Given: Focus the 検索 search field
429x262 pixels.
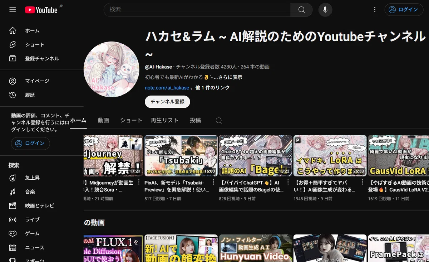Looking at the screenshot, I should [x=197, y=10].
